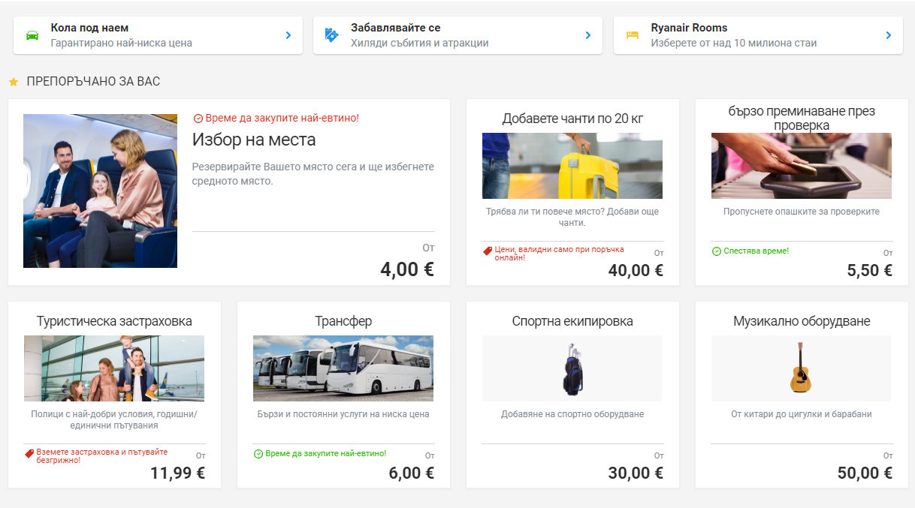The image size is (915, 508).
Task: Click the green check icon under Трансфер
Action: (258, 454)
